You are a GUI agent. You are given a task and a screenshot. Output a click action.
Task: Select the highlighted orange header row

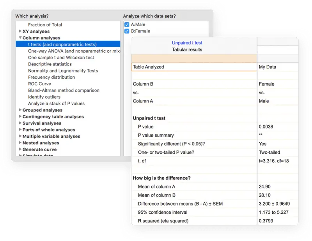[194, 58]
